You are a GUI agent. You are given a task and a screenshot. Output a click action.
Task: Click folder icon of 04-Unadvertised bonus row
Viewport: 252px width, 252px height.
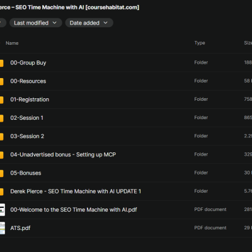pyautogui.click(x=1, y=155)
